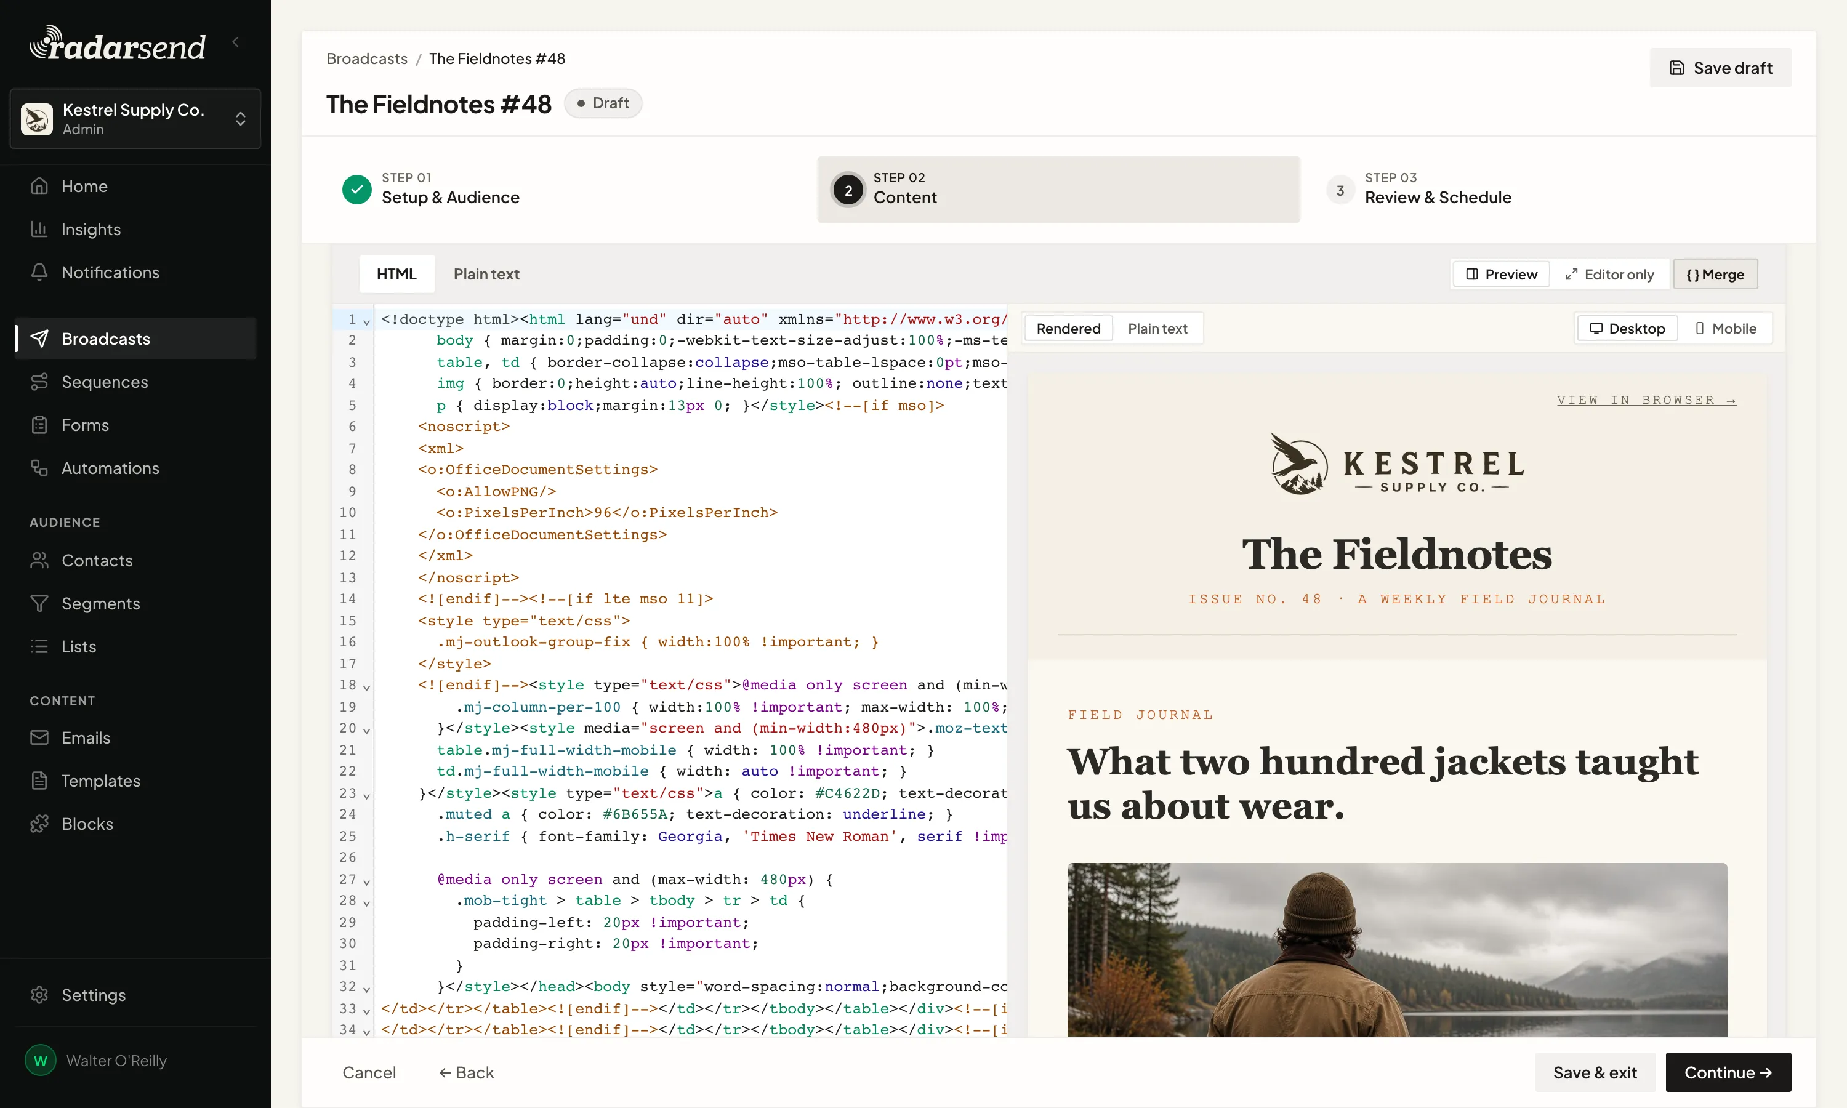Click Cancel at the bottom

[369, 1072]
